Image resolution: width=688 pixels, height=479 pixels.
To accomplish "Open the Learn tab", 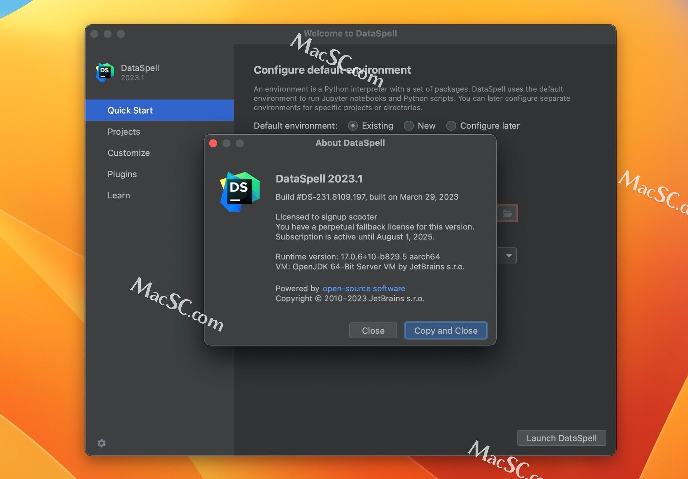I will click(159, 195).
